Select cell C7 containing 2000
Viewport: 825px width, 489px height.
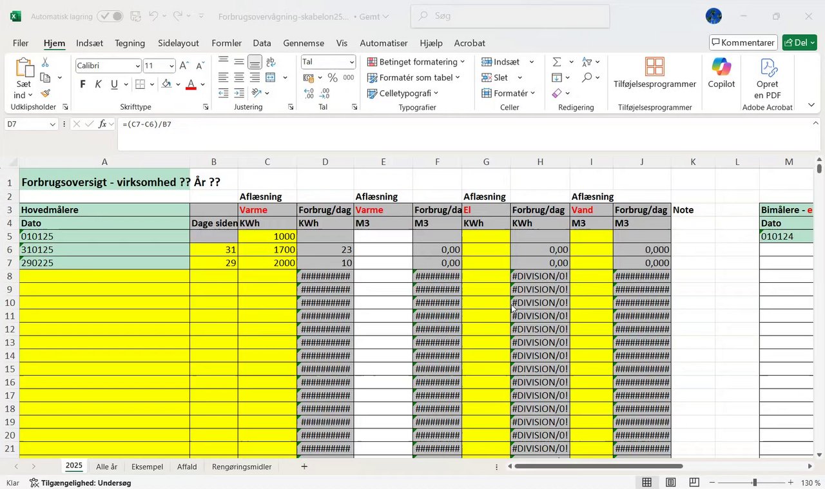coord(267,263)
